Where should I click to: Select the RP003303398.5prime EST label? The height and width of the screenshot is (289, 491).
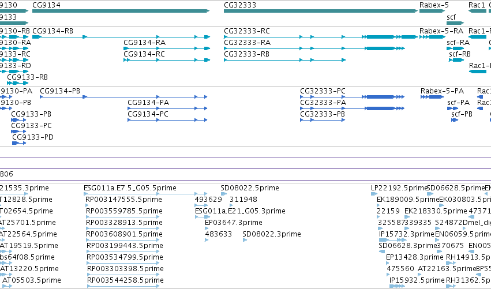click(x=125, y=269)
